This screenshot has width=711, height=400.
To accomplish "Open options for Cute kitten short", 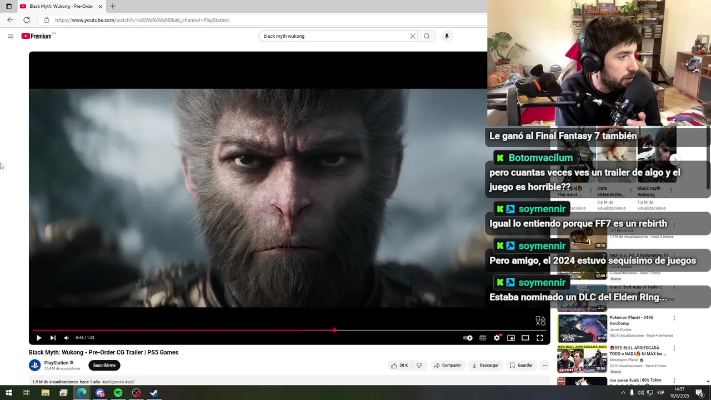I will (x=630, y=190).
